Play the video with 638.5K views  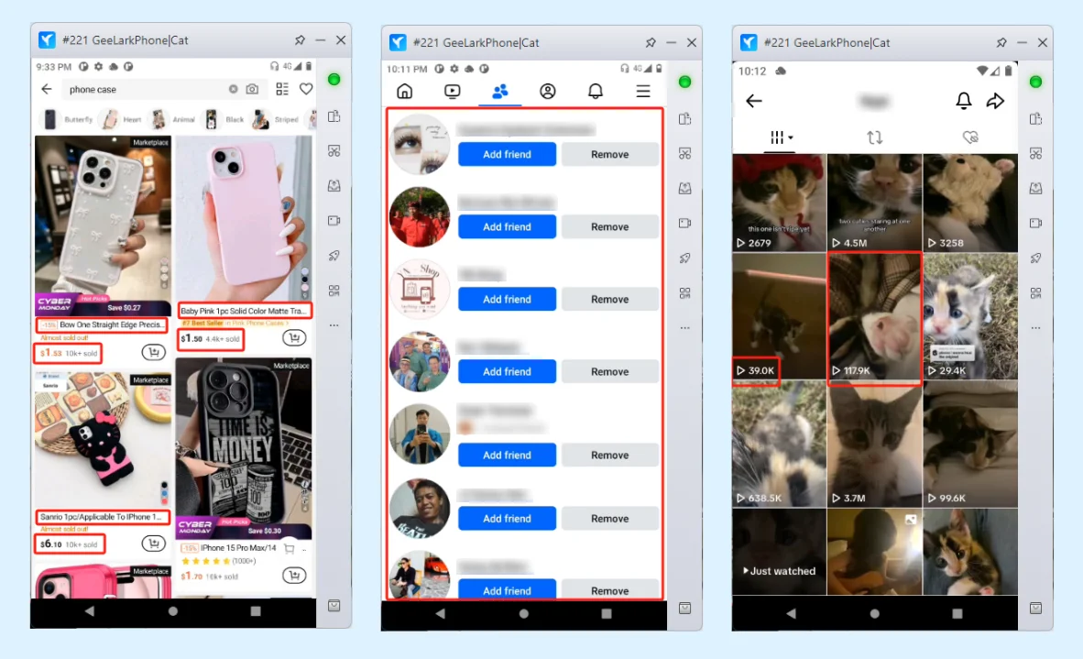click(779, 445)
